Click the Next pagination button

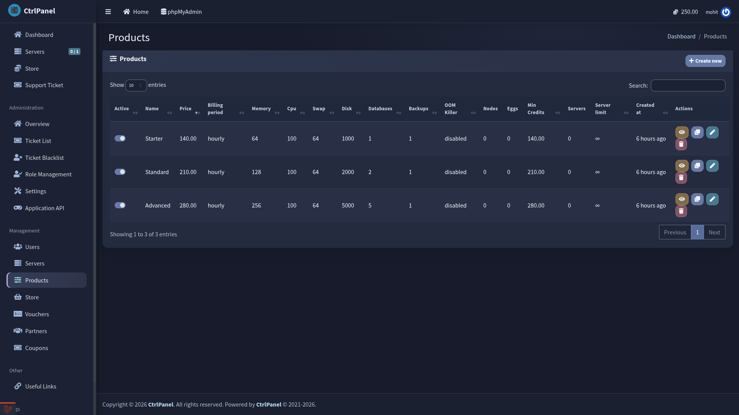coord(714,232)
